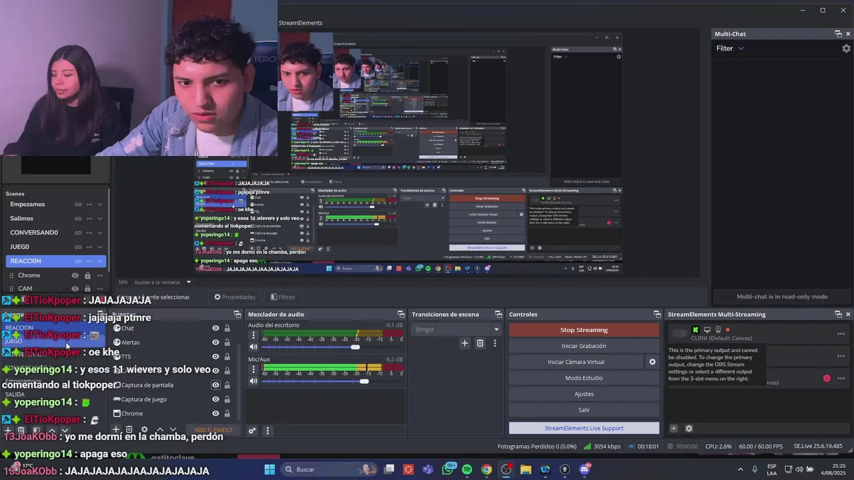The height and width of the screenshot is (480, 854).
Task: Select the Salimos scene
Action: coord(21,219)
